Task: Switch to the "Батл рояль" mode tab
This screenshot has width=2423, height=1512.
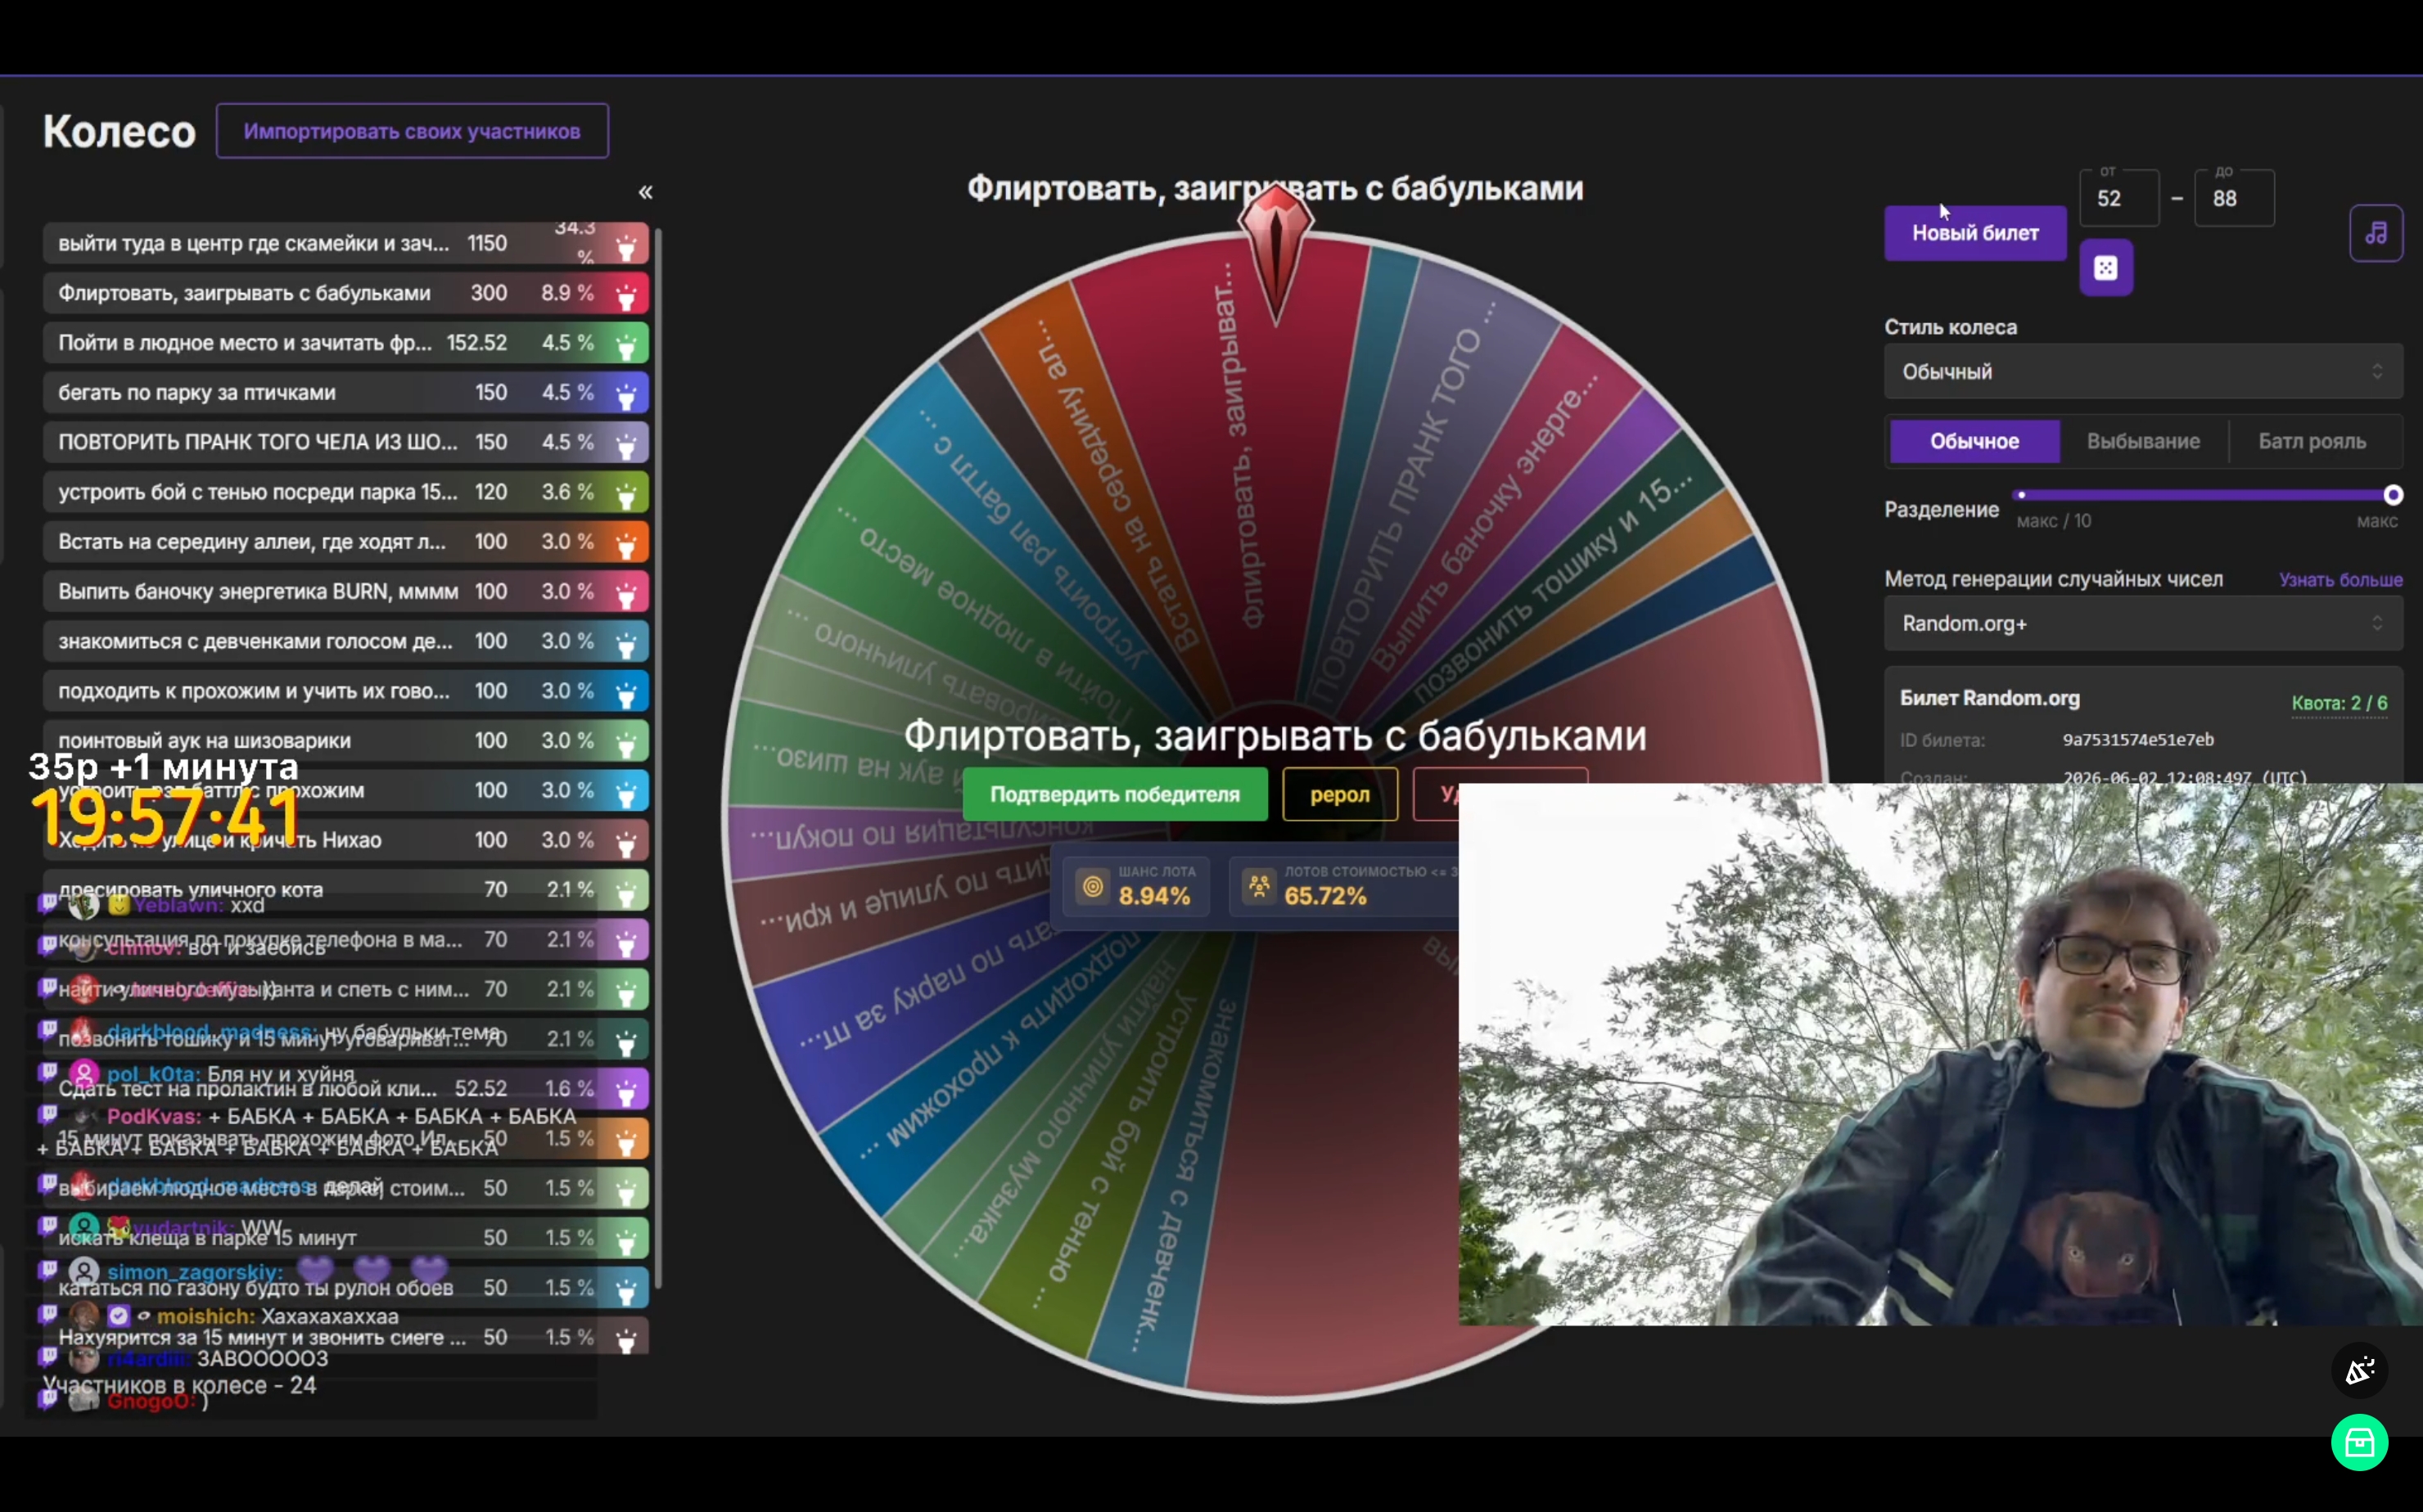Action: pyautogui.click(x=2312, y=441)
